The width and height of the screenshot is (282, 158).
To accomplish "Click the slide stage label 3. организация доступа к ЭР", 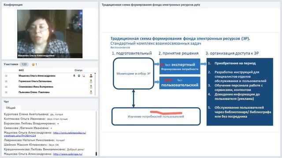I will [x=232, y=53].
